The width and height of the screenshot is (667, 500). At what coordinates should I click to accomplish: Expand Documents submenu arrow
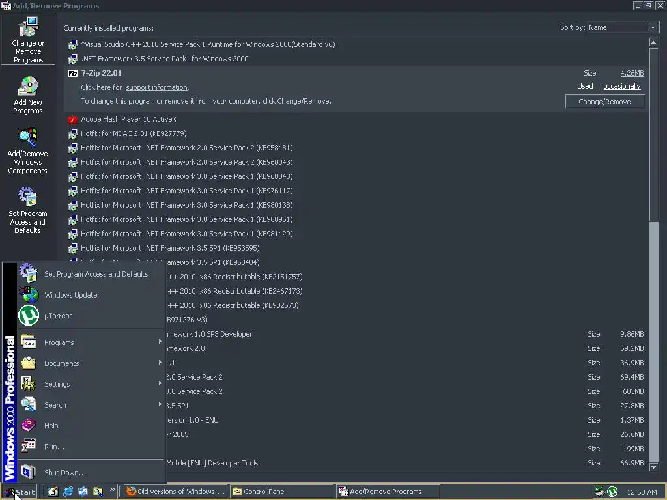coord(160,362)
